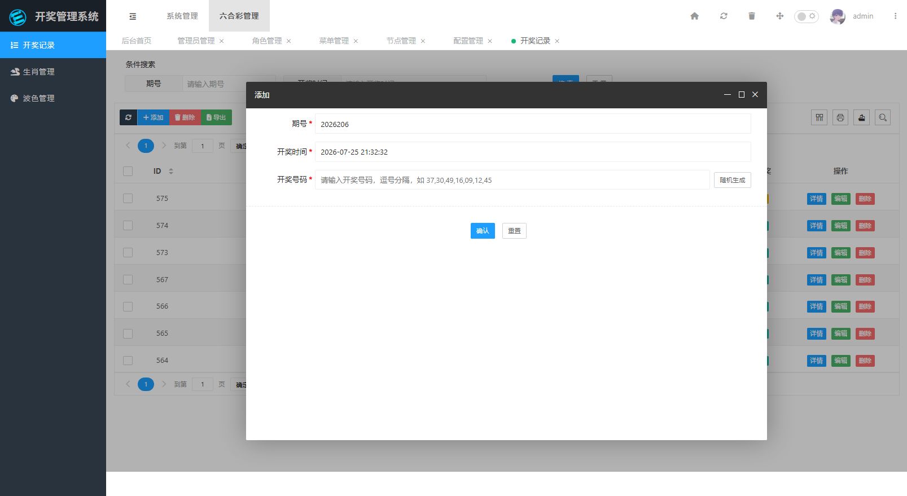This screenshot has height=496, width=907.
Task: Close the 添加 dialog
Action: click(755, 95)
